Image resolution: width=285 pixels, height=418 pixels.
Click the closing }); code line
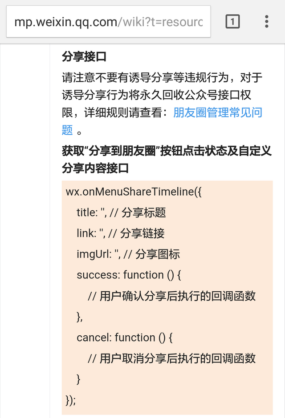pyautogui.click(x=71, y=400)
